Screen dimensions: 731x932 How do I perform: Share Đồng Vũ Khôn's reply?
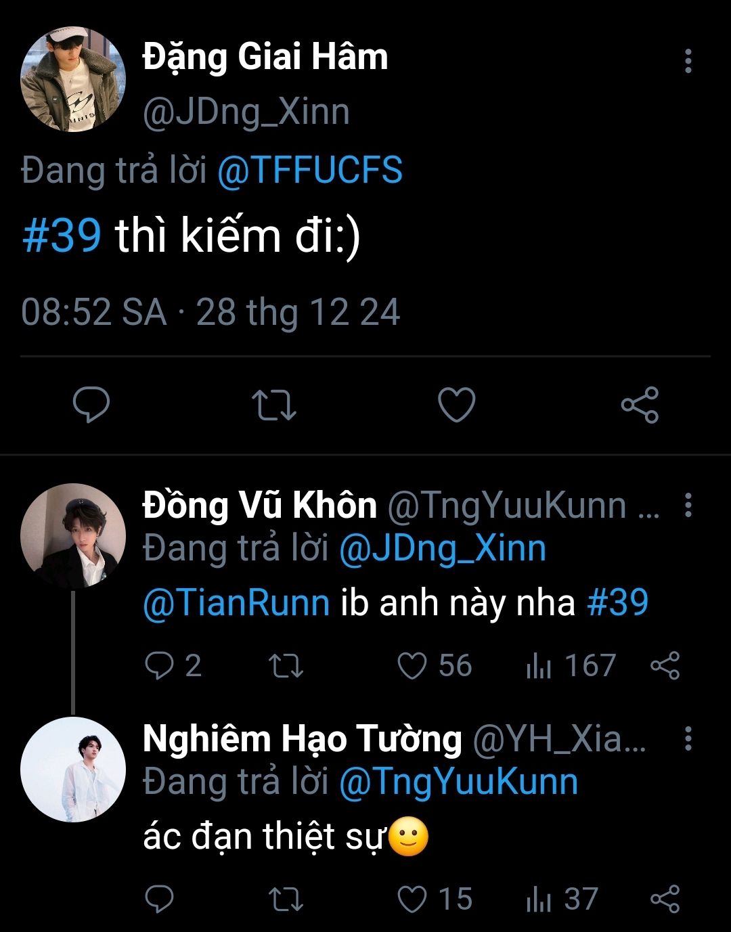coord(665,665)
